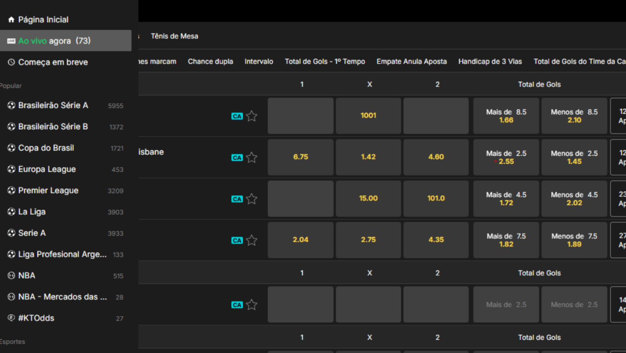The height and width of the screenshot is (353, 626).
Task: Click the live icon beside Ao vivo agora
Action: (11, 41)
